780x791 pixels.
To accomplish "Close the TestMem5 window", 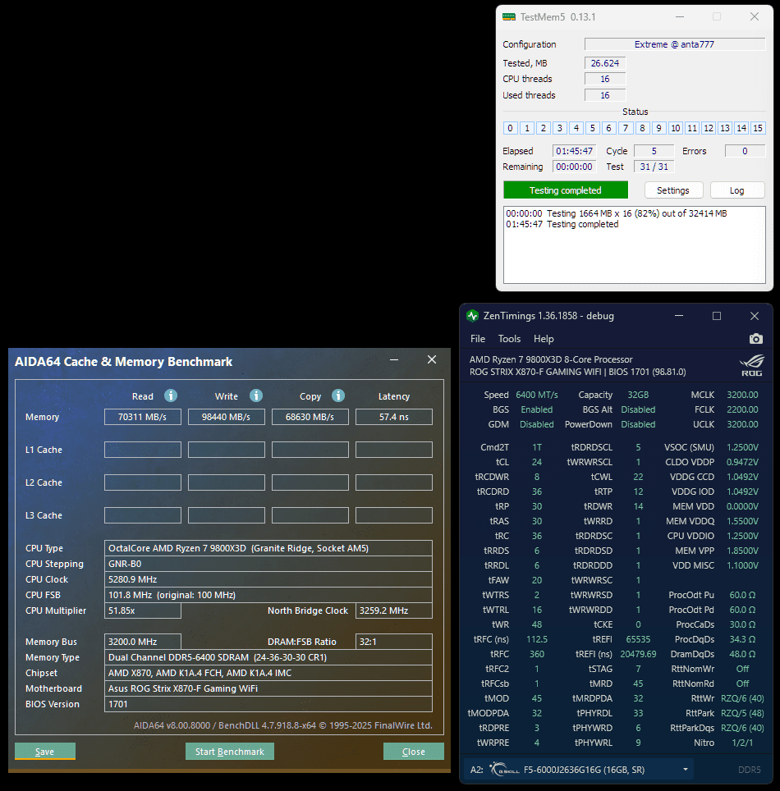I will point(755,16).
